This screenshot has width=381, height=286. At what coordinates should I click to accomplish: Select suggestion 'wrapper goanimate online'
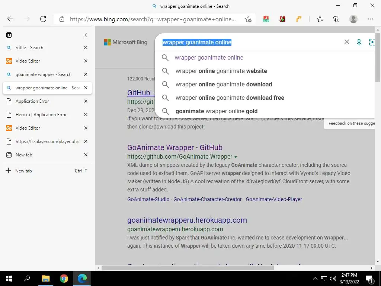coord(265,58)
